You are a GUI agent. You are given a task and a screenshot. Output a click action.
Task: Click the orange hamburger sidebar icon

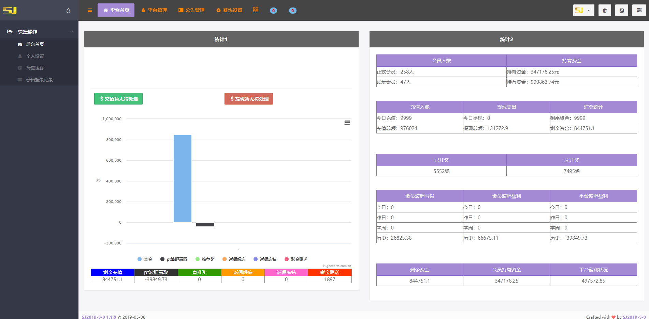[90, 10]
